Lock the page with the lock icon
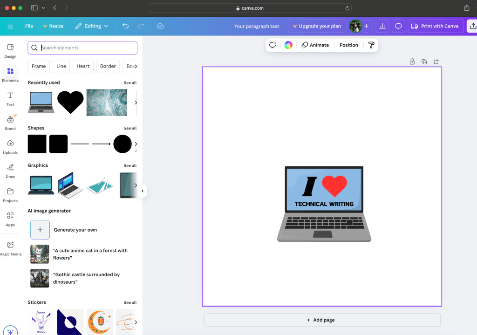The image size is (477, 335). tap(412, 62)
